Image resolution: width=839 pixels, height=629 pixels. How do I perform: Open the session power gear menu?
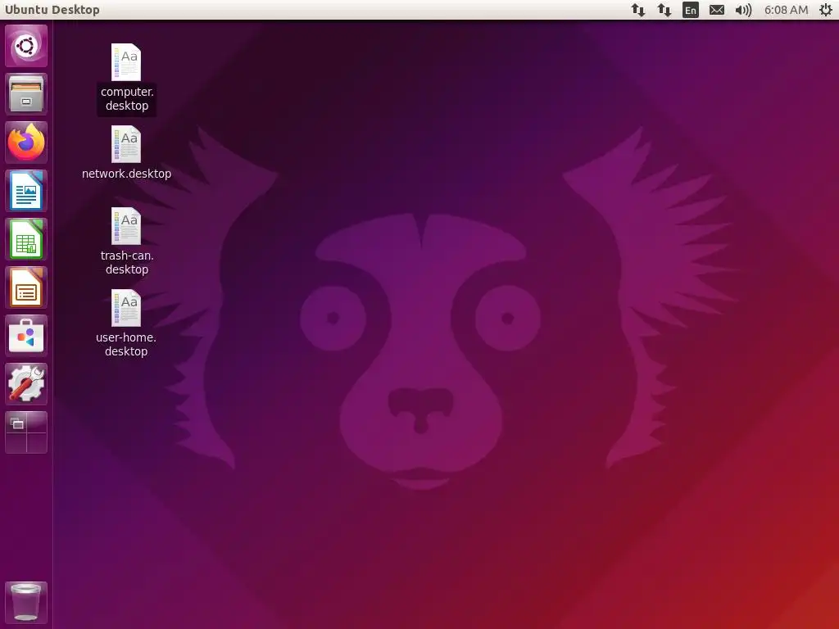[826, 10]
